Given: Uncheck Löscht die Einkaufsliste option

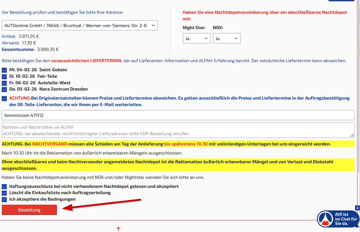Looking at the screenshot, I should click(x=4, y=193).
